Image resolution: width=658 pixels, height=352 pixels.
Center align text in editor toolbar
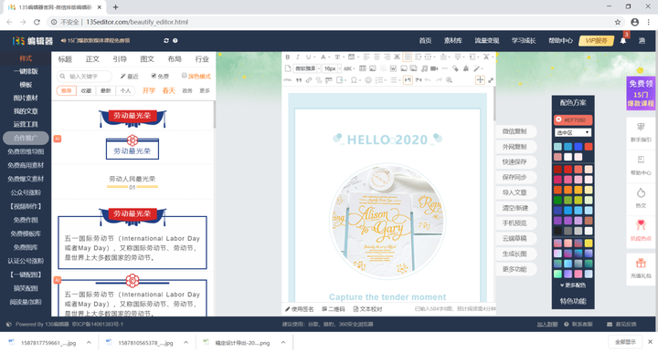[377, 57]
